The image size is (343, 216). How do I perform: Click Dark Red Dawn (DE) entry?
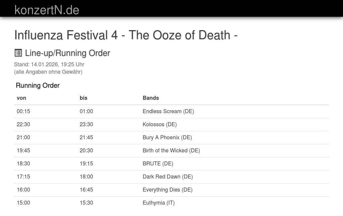[167, 176]
